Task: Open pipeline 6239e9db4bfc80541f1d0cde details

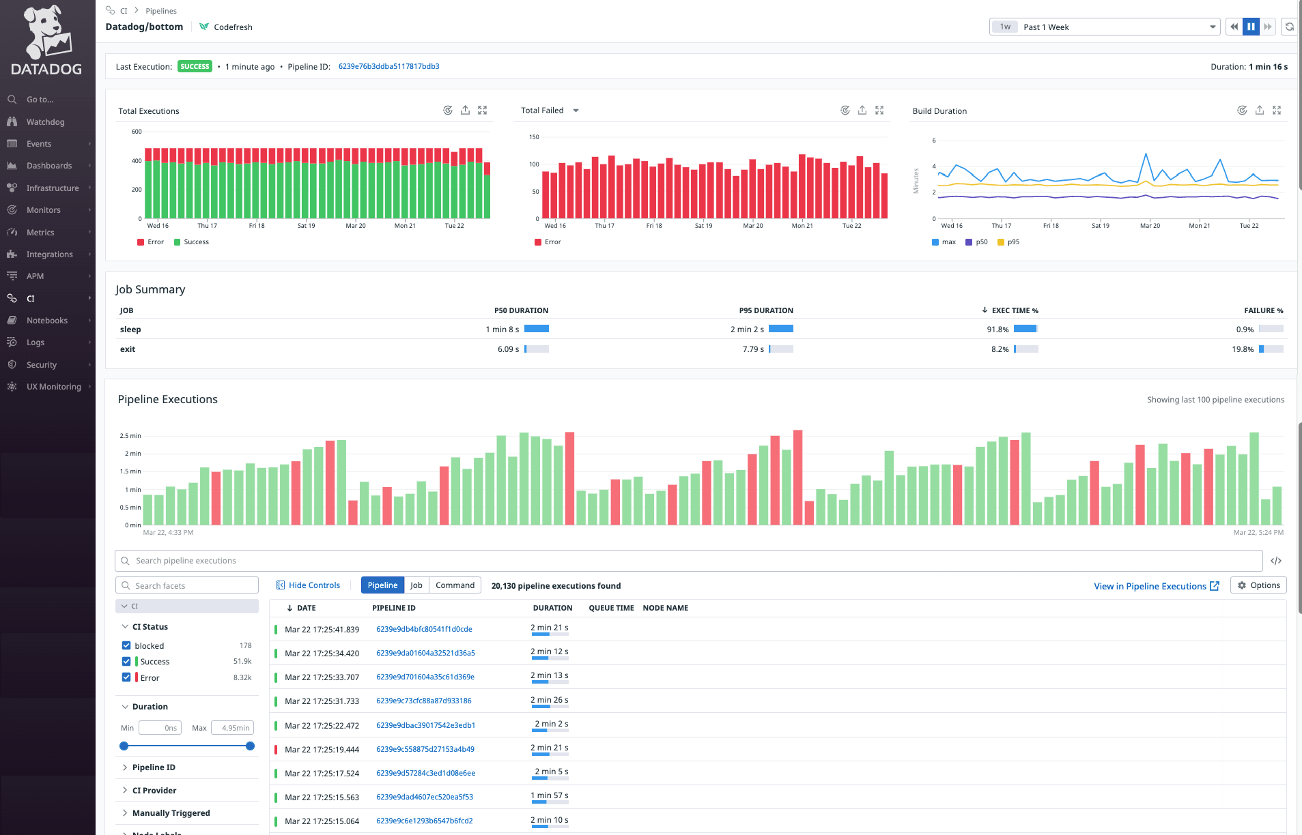Action: [423, 629]
